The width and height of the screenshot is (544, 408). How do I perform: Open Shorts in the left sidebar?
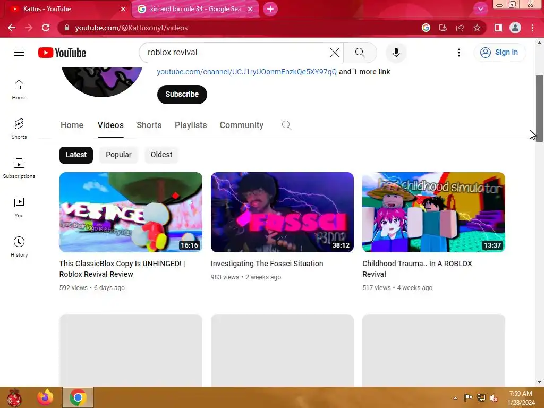[x=19, y=129]
